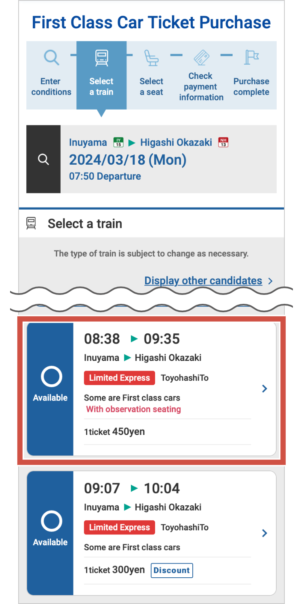Click the flag icon for Purchase complete
Screen dimensions: 303x604
pos(251,57)
